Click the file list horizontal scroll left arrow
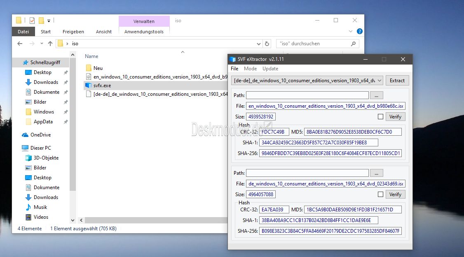Image resolution: width=464 pixels, height=257 pixels. pyautogui.click(x=81, y=220)
